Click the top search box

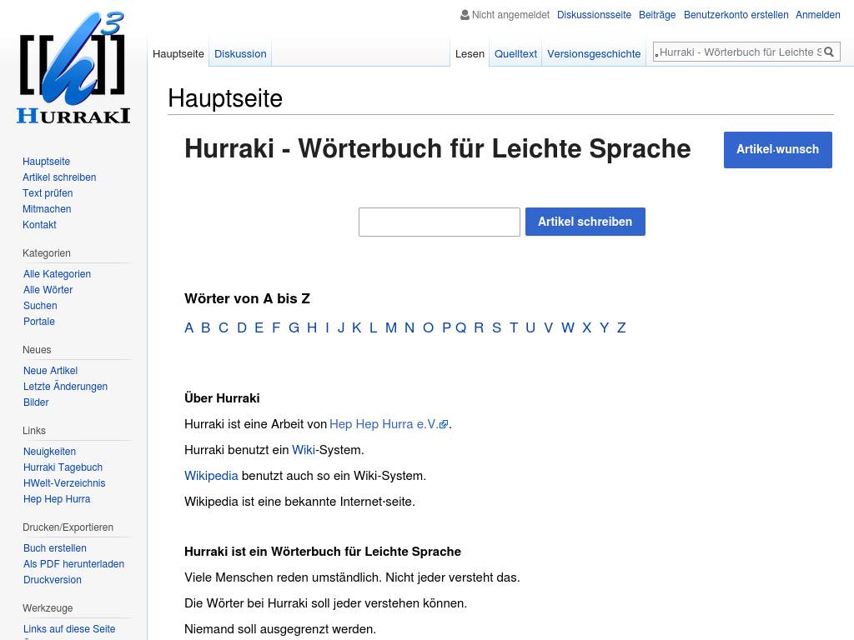coord(738,52)
